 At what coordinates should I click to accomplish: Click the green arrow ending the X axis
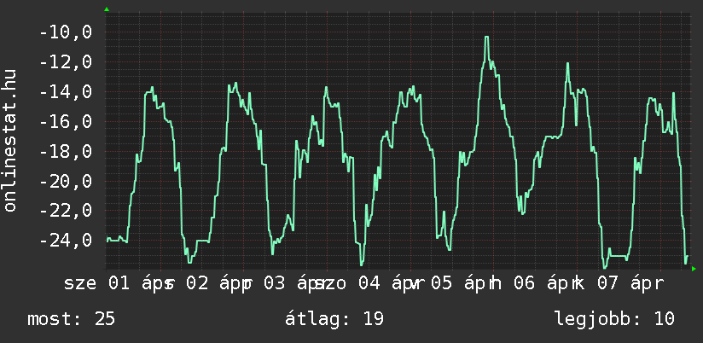click(694, 269)
